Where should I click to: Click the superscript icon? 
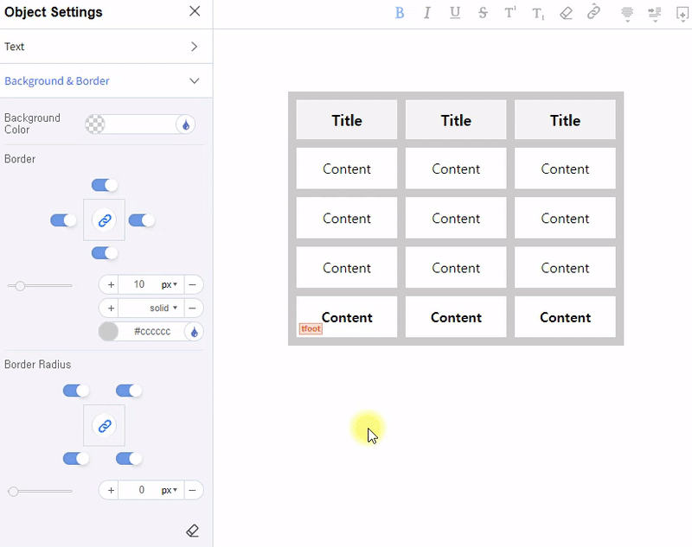point(510,13)
